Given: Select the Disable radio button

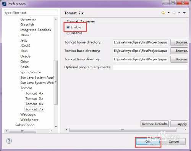Looking at the screenshot, I should pyautogui.click(x=68, y=33).
